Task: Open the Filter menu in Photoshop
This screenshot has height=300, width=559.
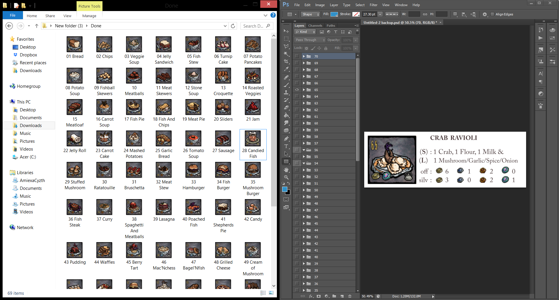Action: coord(373,5)
